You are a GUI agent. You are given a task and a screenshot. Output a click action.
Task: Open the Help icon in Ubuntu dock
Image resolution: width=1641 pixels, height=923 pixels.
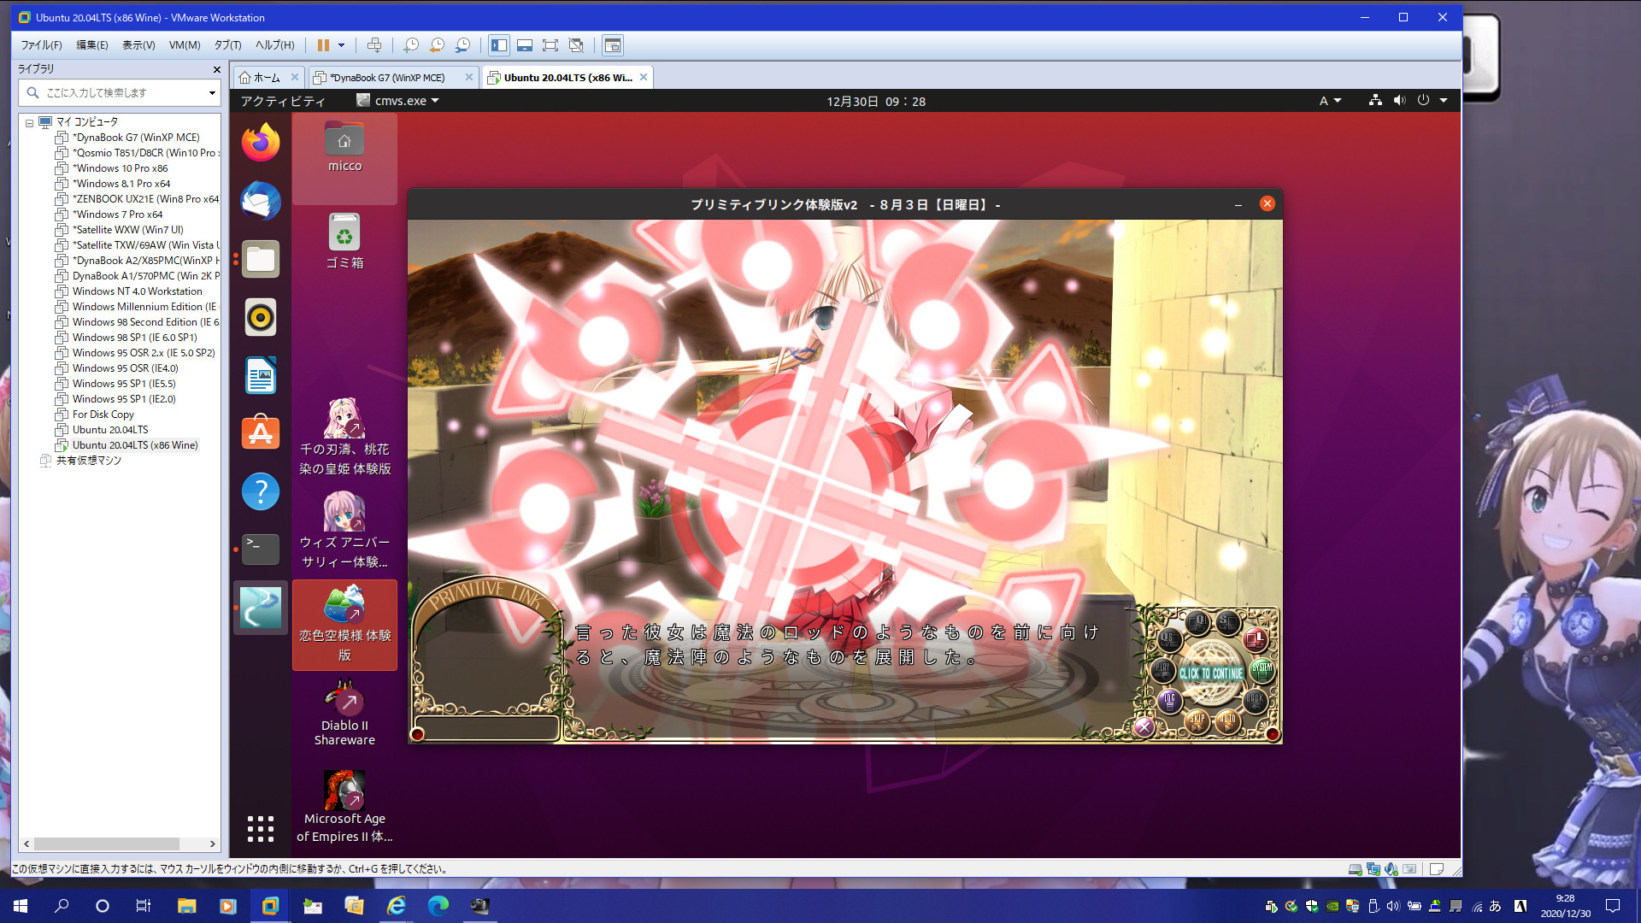[261, 491]
